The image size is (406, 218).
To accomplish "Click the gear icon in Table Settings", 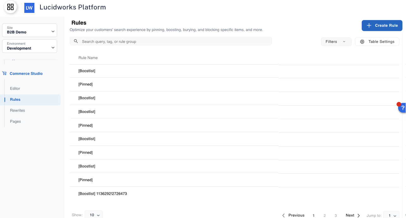I will [x=362, y=42].
